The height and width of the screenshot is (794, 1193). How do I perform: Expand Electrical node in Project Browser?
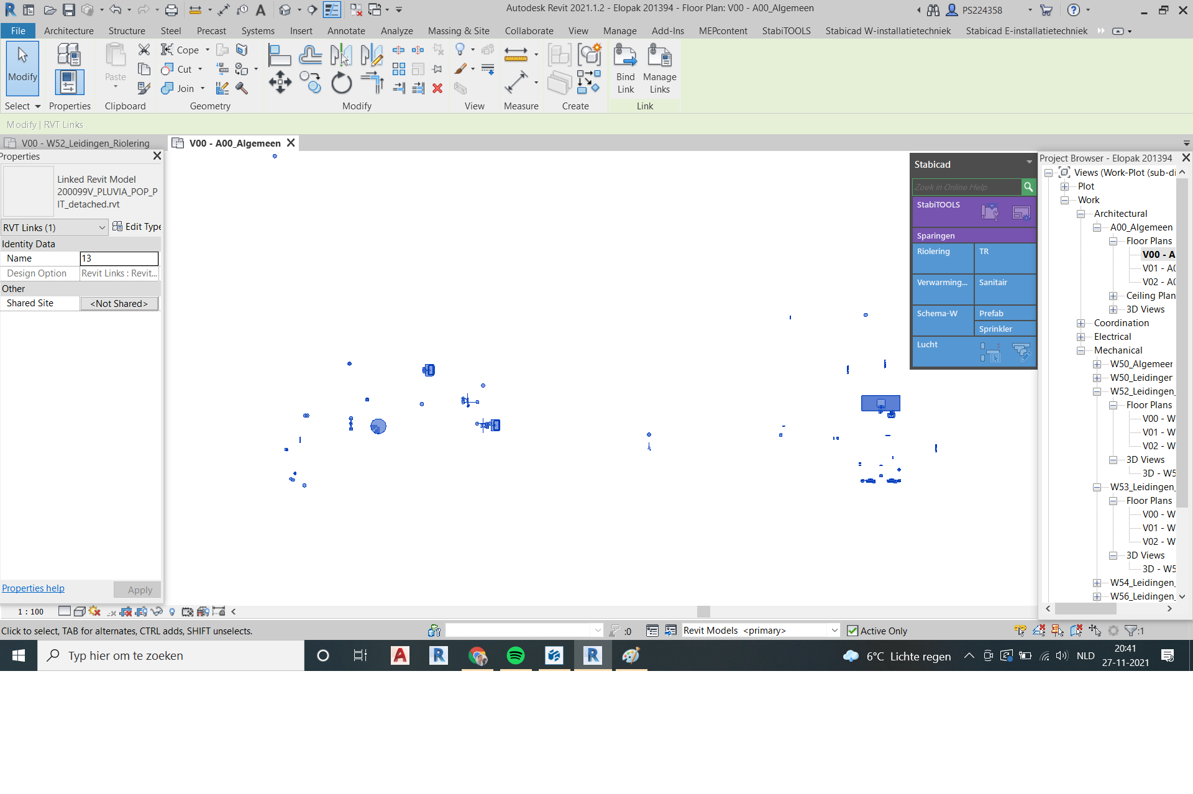click(1081, 337)
